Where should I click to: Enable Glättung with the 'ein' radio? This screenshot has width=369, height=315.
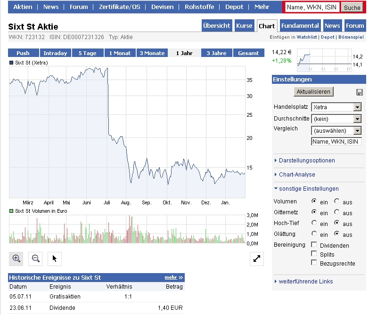(x=314, y=234)
